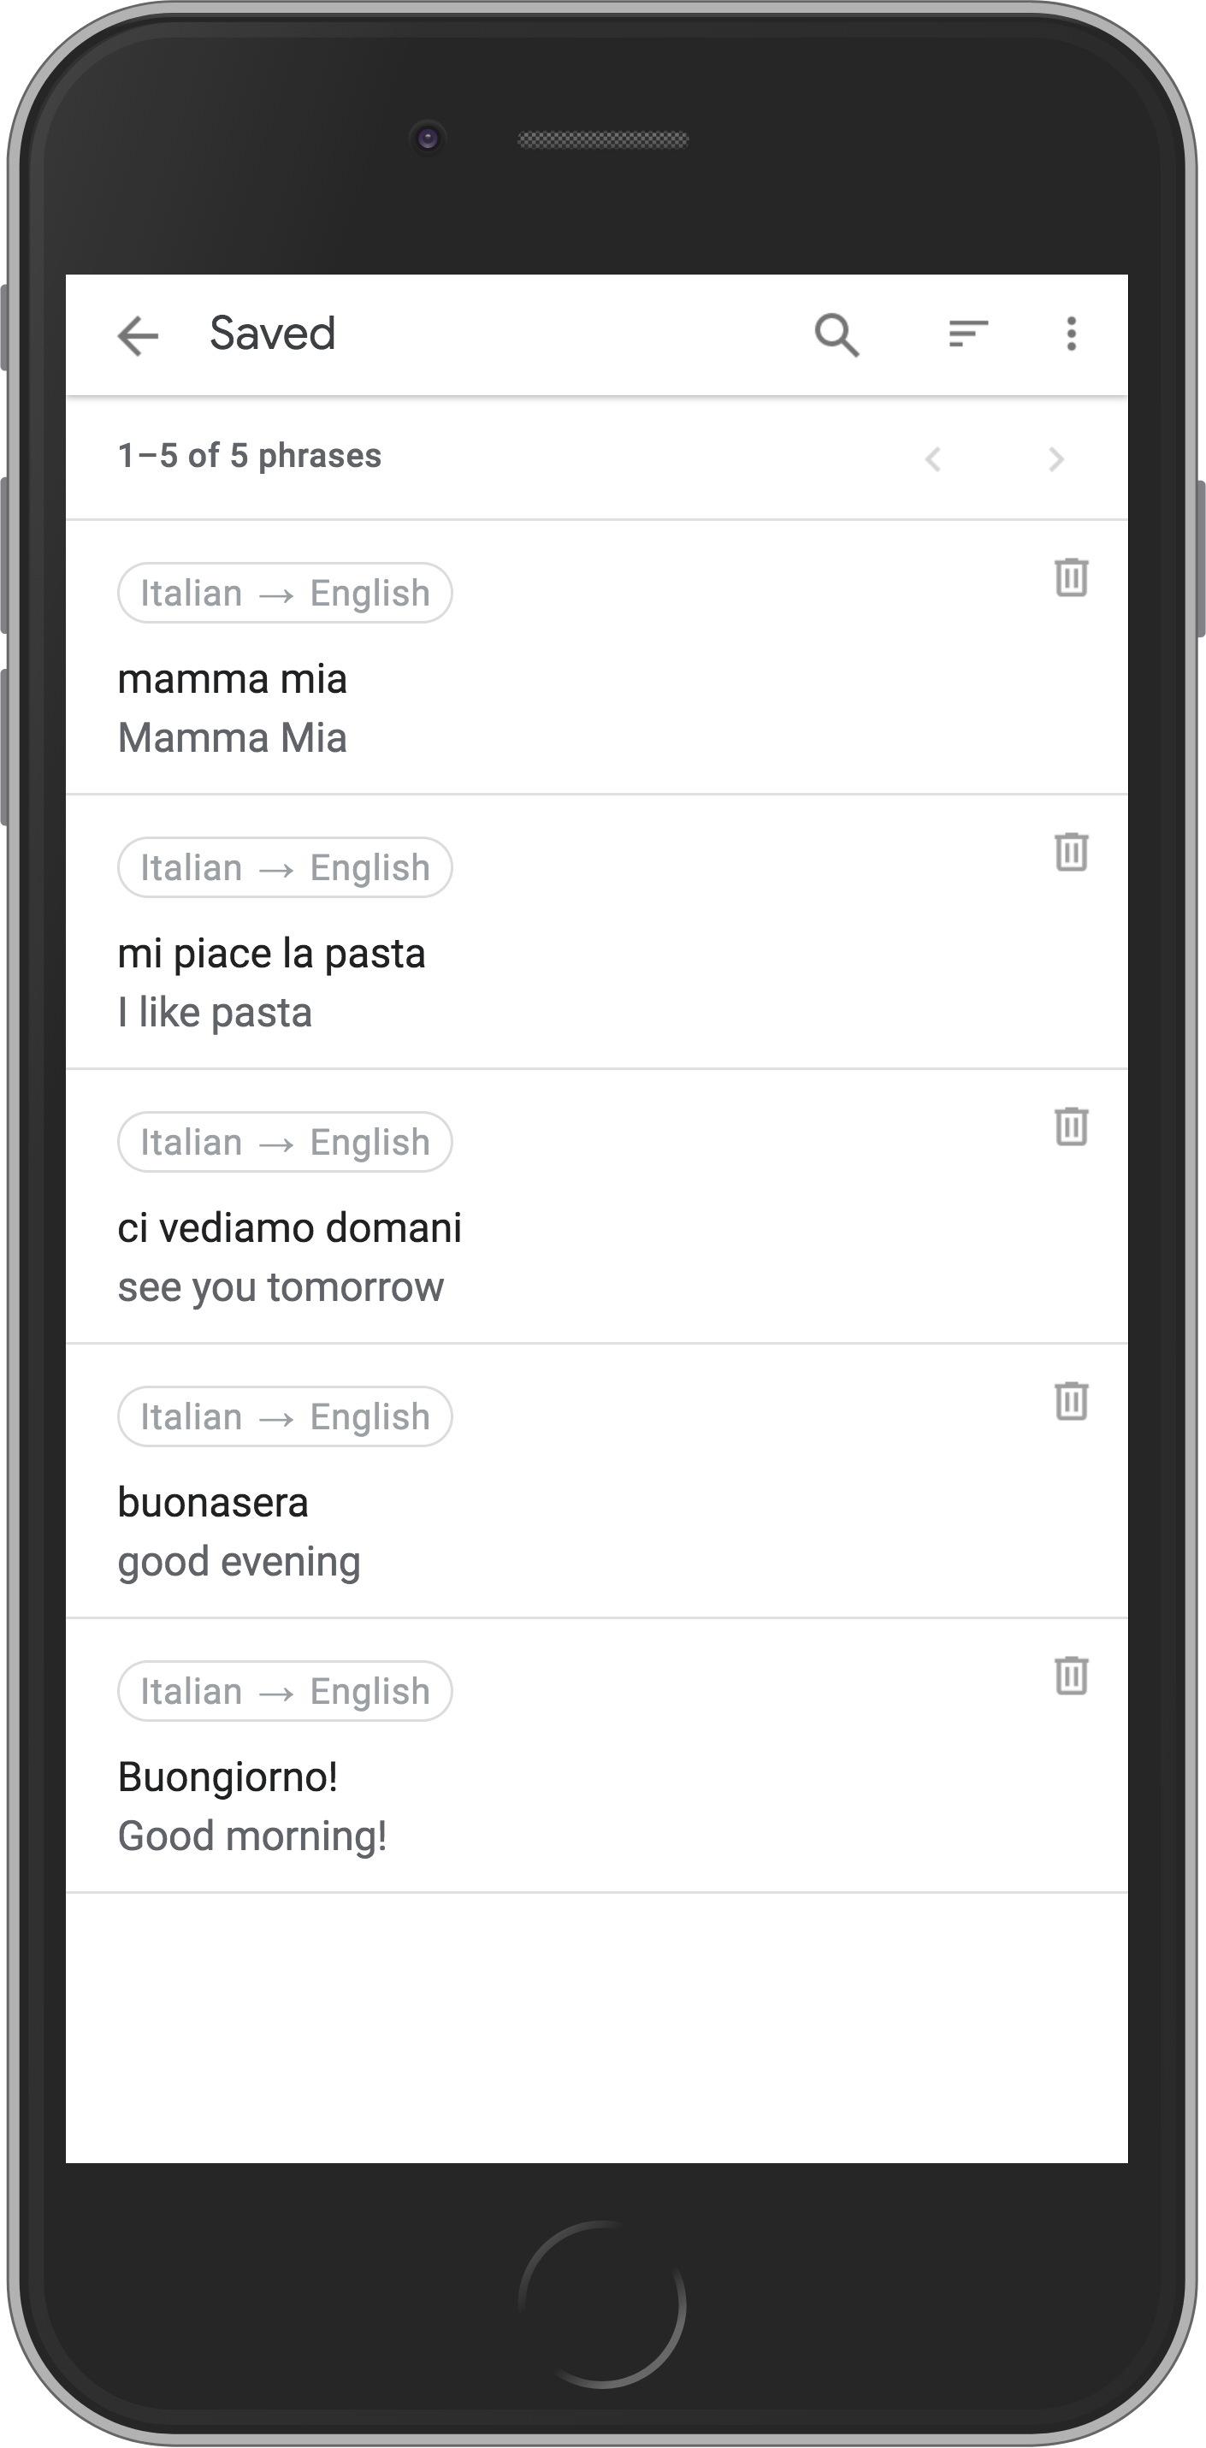Tap the back arrow to leave Saved
This screenshot has height=2448, width=1206.
(x=139, y=334)
